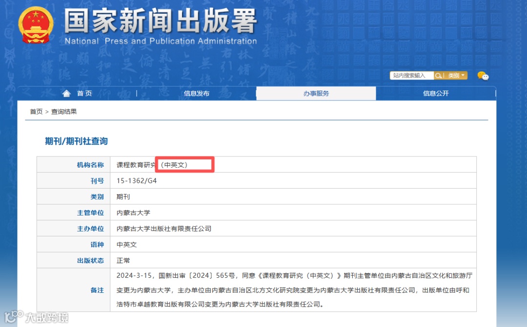Click the remark text starting 2024-3-15
The height and width of the screenshot is (327, 527).
pos(294,290)
